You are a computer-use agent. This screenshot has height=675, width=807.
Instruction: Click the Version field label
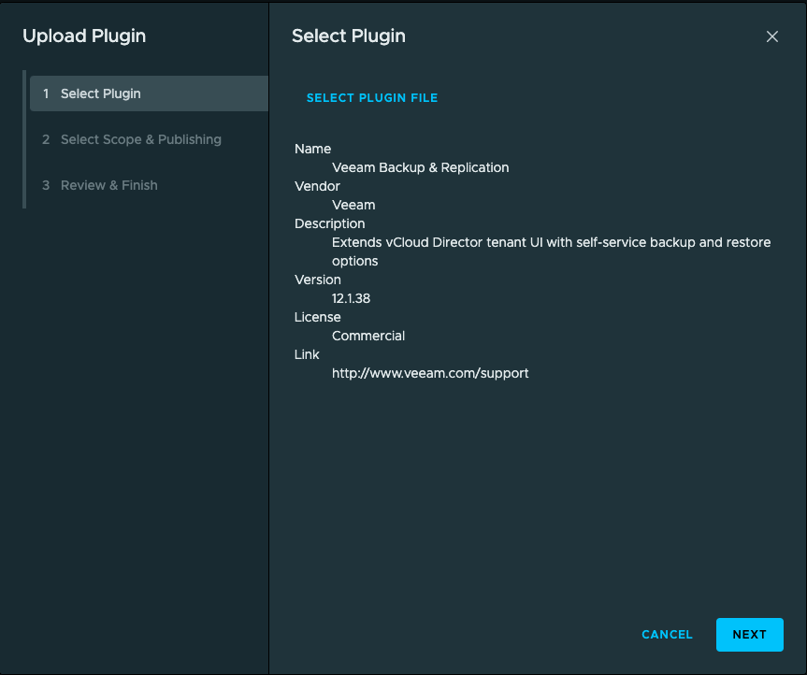click(x=318, y=280)
